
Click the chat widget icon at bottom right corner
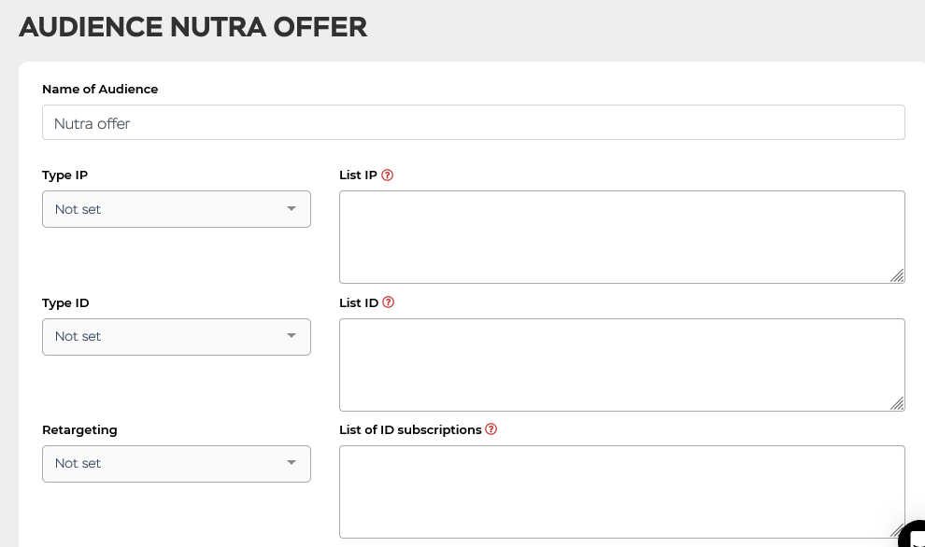coord(912,534)
